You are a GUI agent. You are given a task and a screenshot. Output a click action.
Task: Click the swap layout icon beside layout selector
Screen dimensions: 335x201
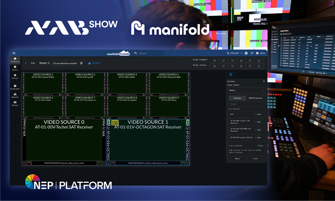click(82, 63)
